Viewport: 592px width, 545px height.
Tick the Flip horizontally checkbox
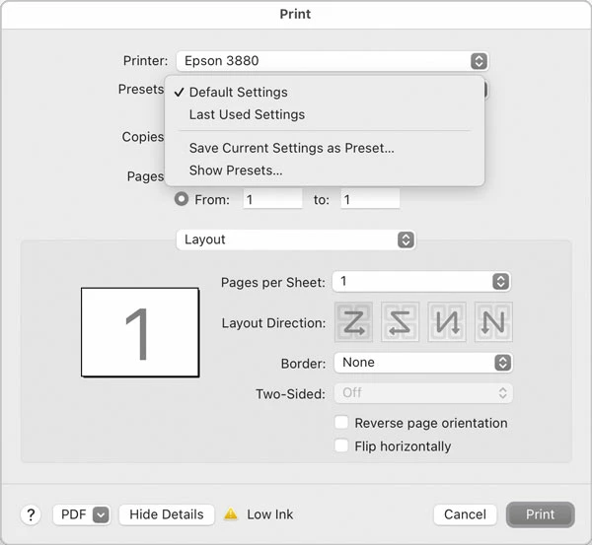tap(341, 445)
